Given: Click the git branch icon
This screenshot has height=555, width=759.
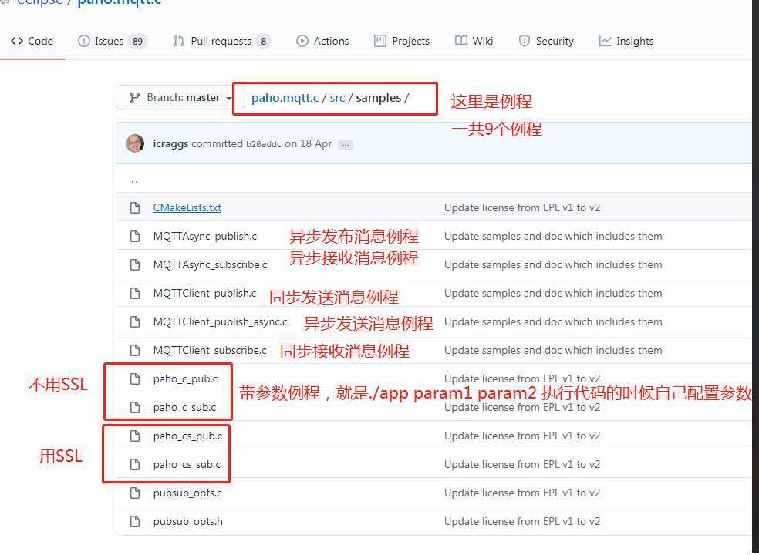Looking at the screenshot, I should pos(134,98).
